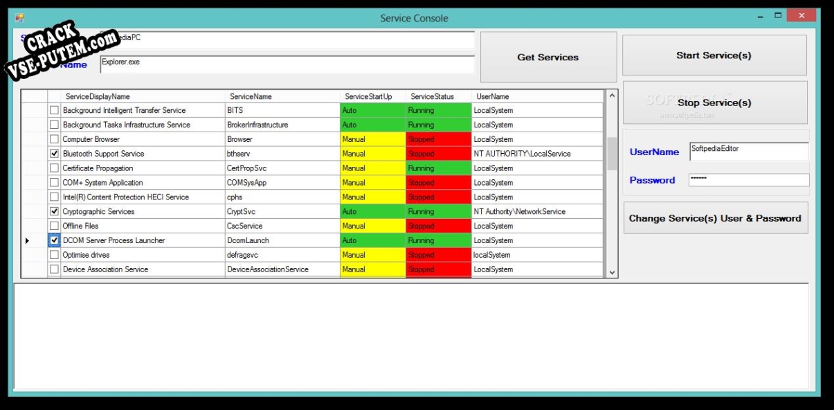Check the COM+ System Application checkbox
The image size is (834, 410).
click(54, 183)
